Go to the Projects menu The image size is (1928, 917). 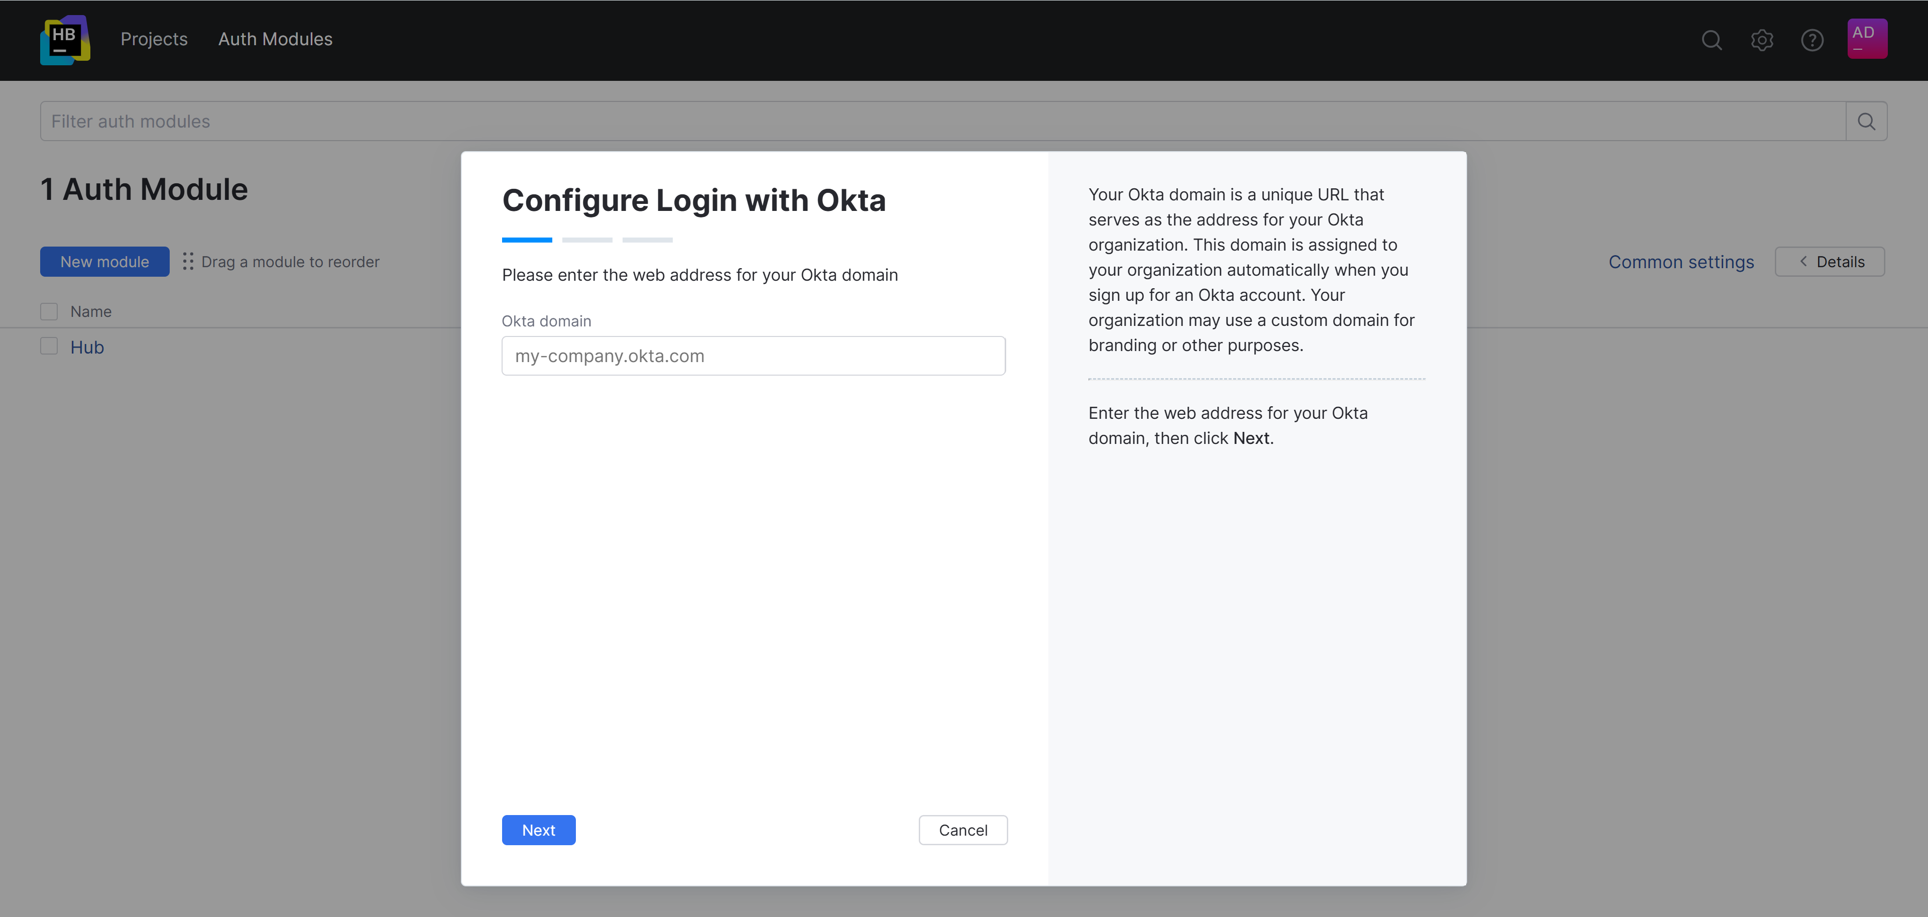[x=154, y=39]
